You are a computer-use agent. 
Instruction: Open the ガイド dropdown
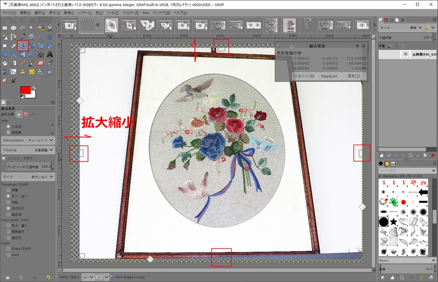[28, 177]
